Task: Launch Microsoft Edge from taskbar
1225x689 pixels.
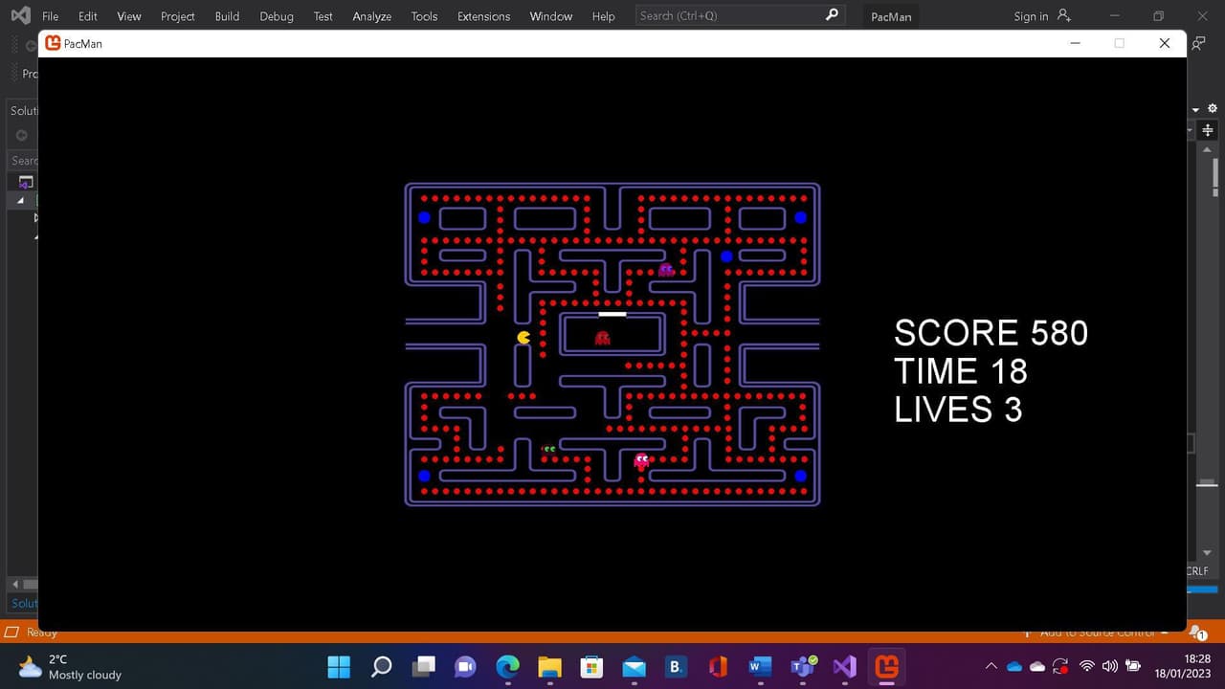Action: pos(507,666)
